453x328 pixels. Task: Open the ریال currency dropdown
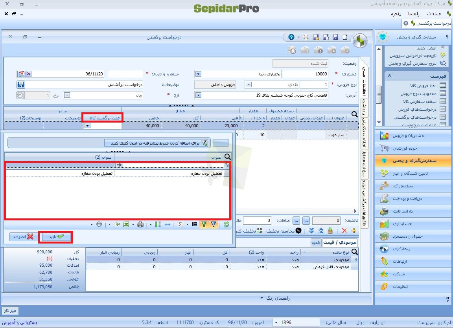click(x=67, y=95)
